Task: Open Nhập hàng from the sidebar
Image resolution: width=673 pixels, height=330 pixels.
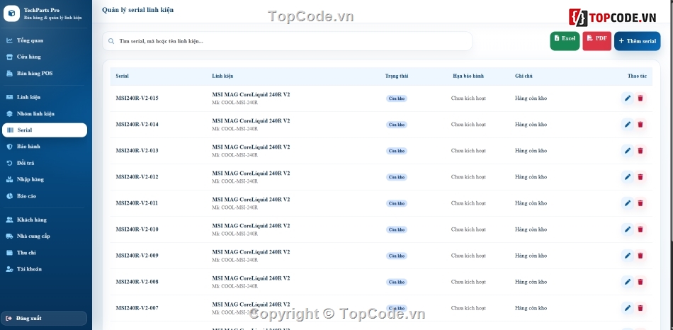Action: (45, 179)
